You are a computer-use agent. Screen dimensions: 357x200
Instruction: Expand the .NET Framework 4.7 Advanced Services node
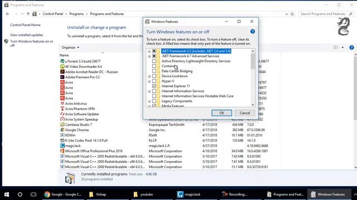coord(149,56)
